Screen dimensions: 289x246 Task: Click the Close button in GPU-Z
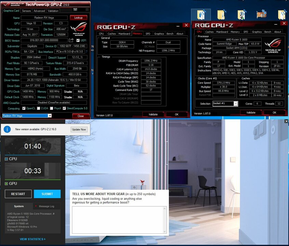pos(81,116)
